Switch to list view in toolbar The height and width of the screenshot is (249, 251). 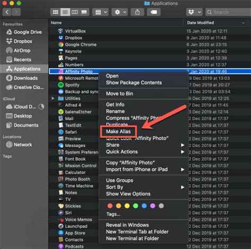click(x=65, y=12)
